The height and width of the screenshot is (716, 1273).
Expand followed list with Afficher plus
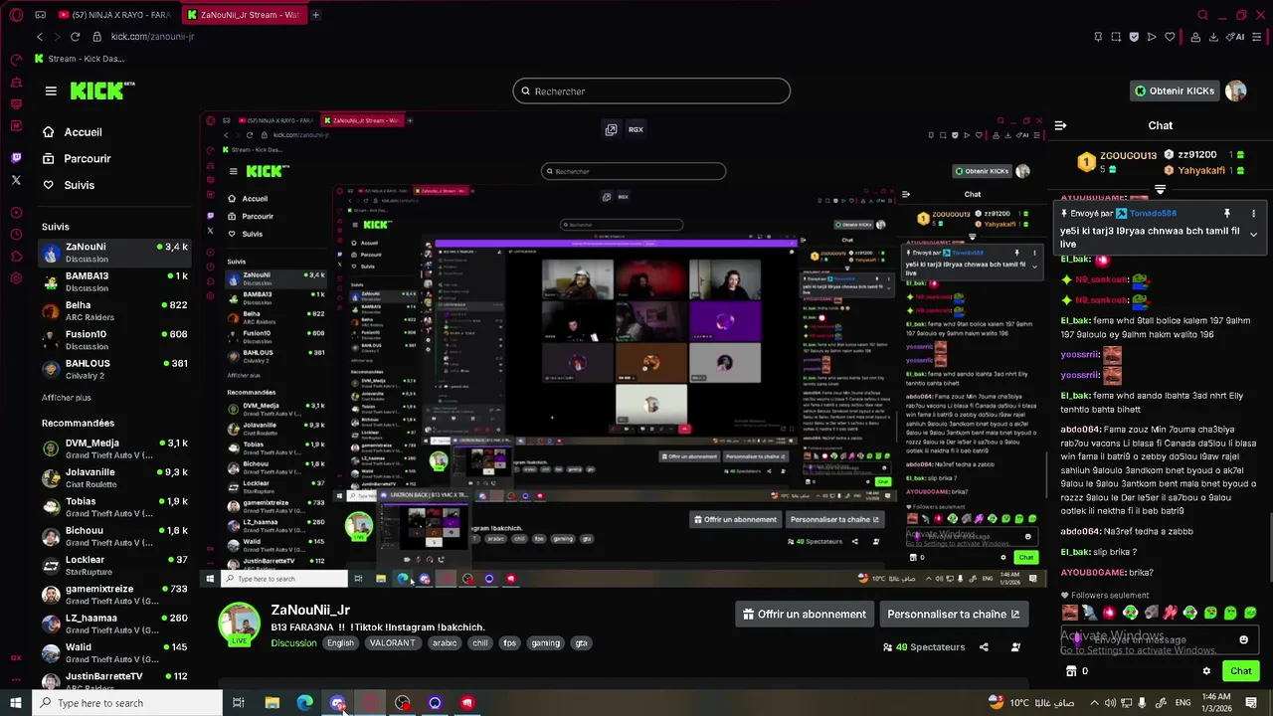[x=67, y=398]
